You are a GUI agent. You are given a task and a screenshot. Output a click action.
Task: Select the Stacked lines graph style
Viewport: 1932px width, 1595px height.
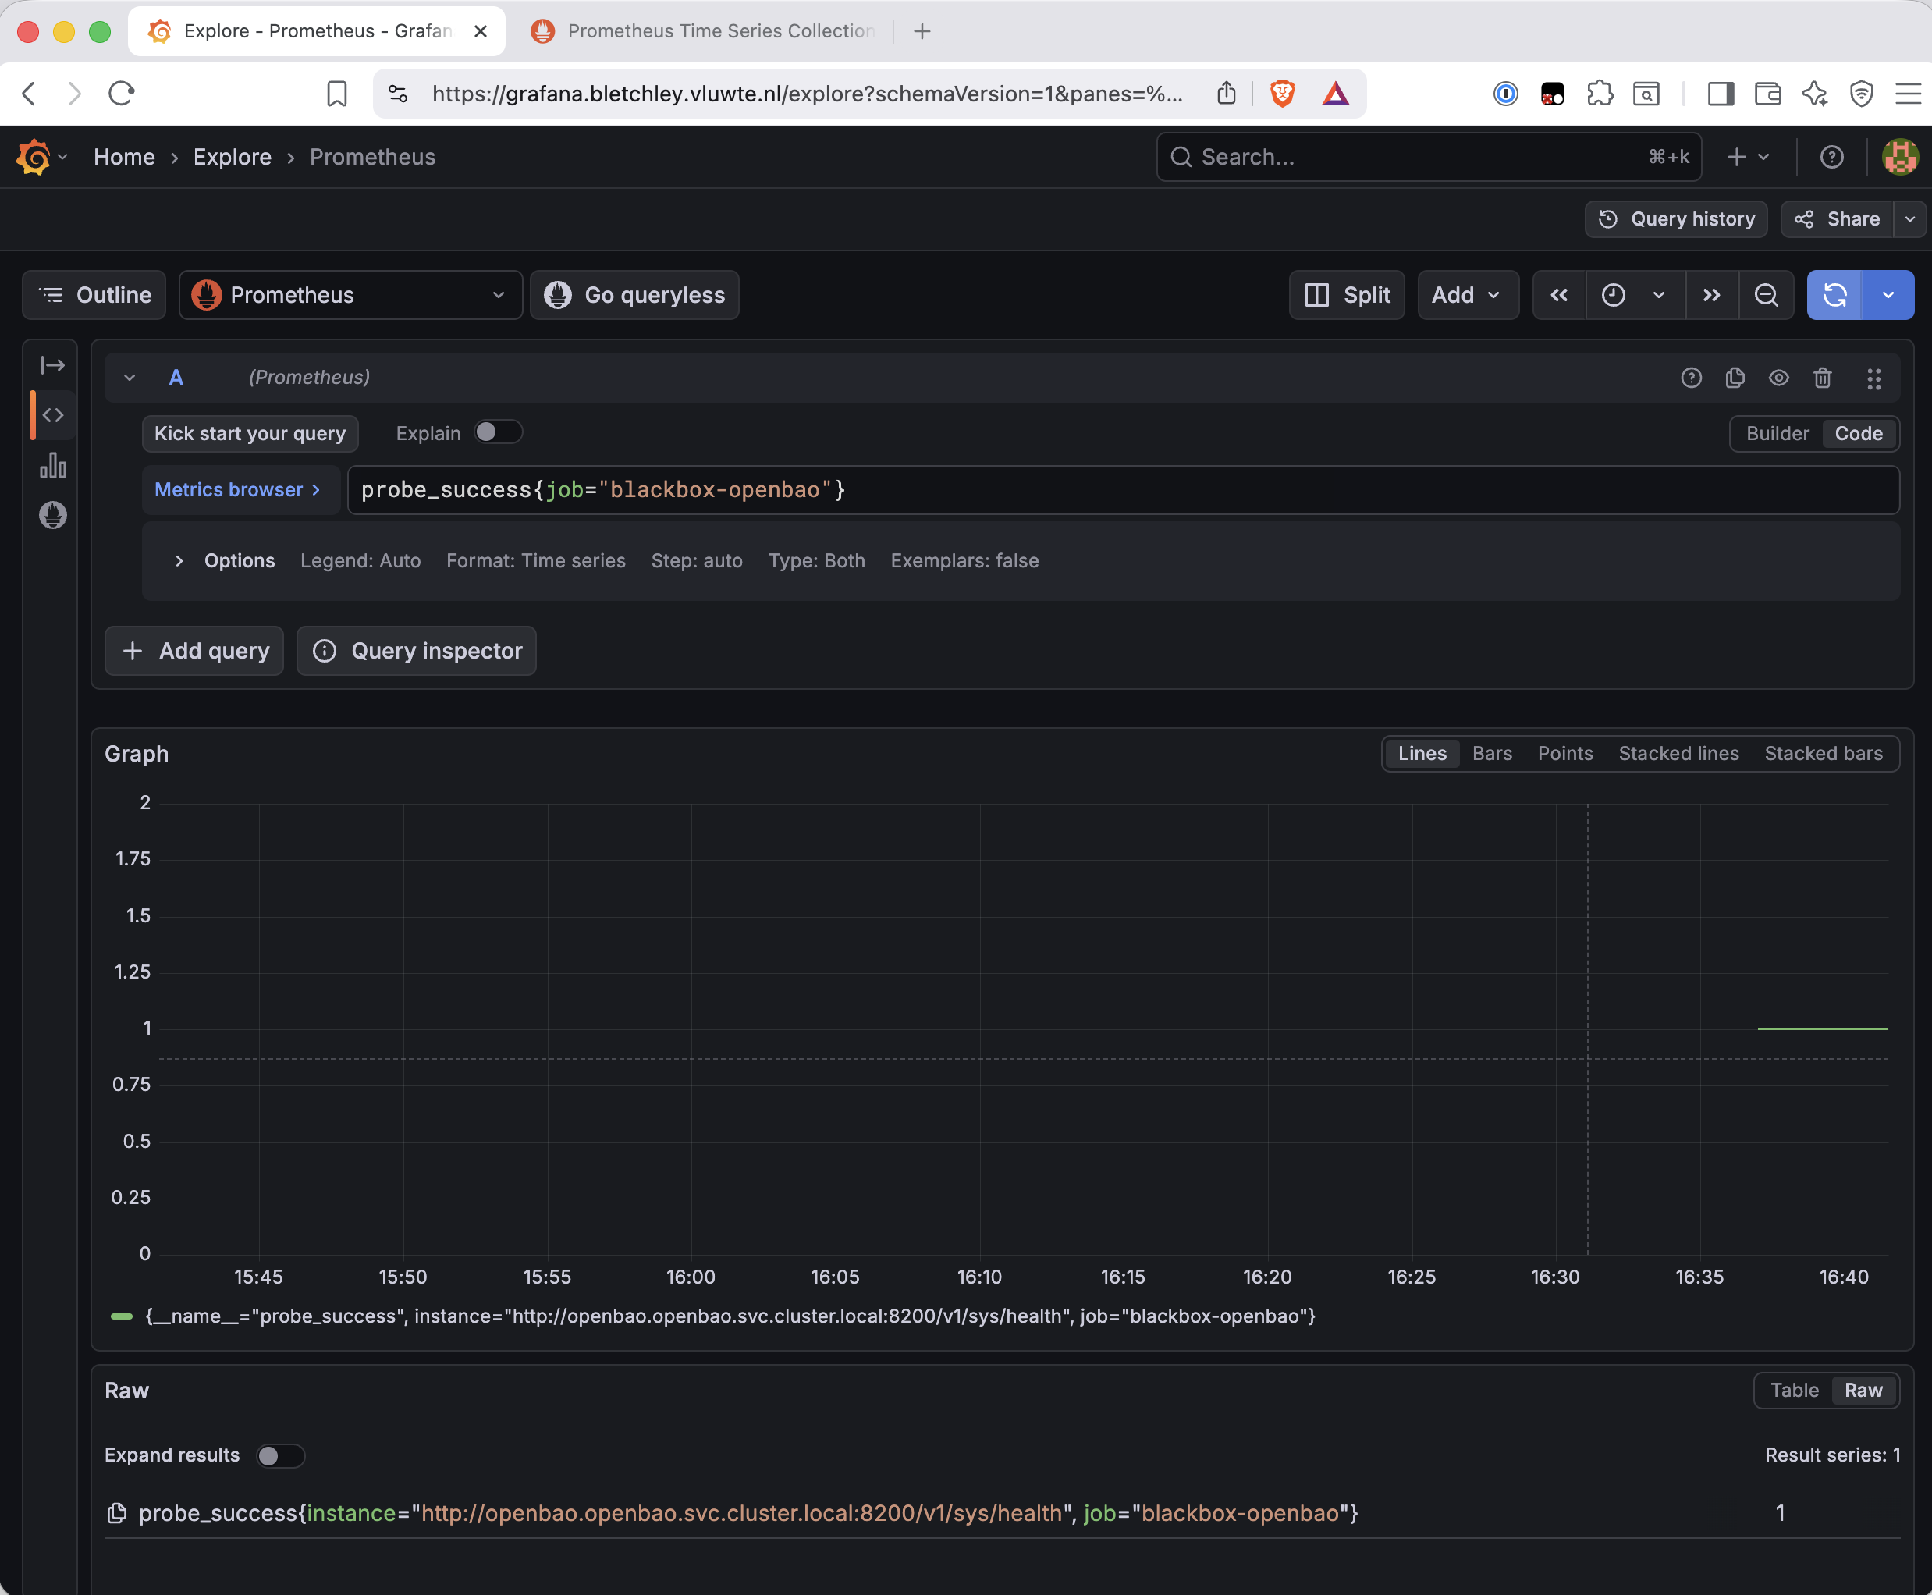pyautogui.click(x=1678, y=753)
